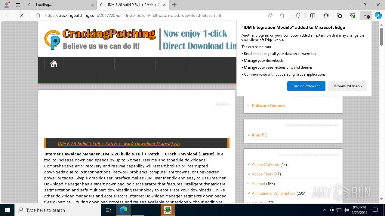Open Collections icon

339,15
